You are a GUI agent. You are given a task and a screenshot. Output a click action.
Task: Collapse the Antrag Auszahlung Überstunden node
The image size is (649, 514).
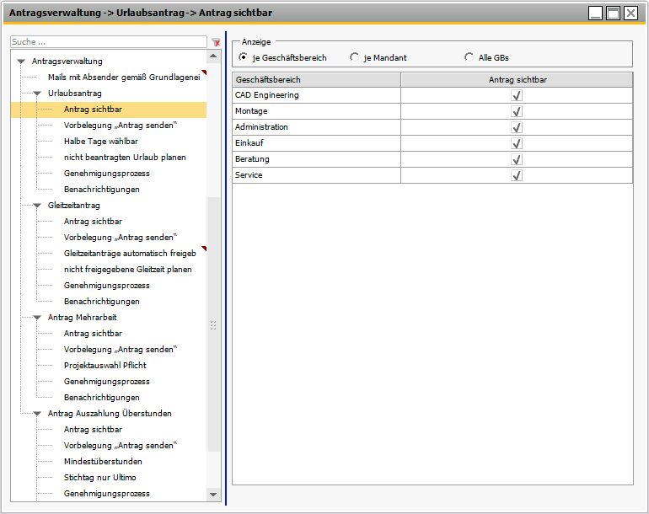(x=37, y=414)
